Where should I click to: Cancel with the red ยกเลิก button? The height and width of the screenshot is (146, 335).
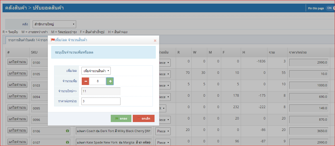pyautogui.click(x=144, y=118)
